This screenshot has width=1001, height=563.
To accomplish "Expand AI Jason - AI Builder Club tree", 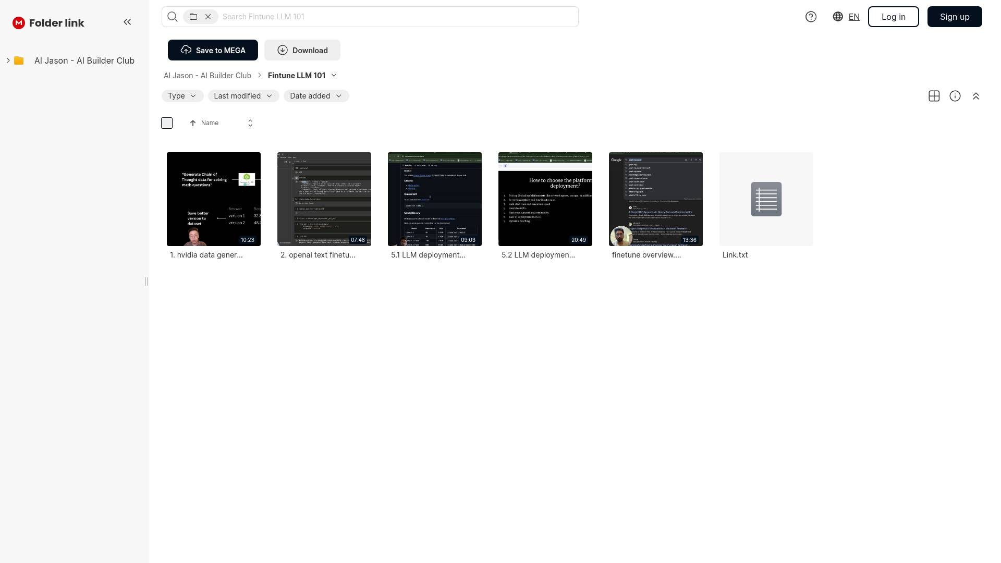I will 8,60.
